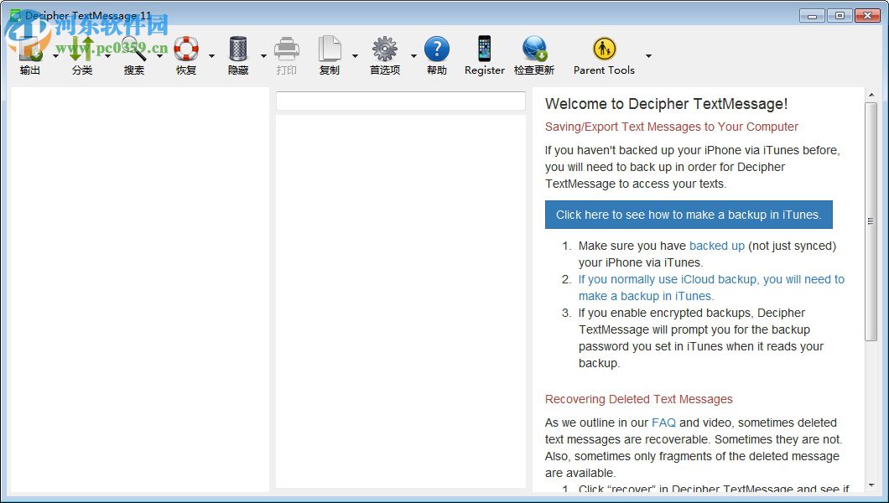Image resolution: width=889 pixels, height=503 pixels.
Task: Open Help (帮助) question mark icon
Action: pyautogui.click(x=437, y=50)
